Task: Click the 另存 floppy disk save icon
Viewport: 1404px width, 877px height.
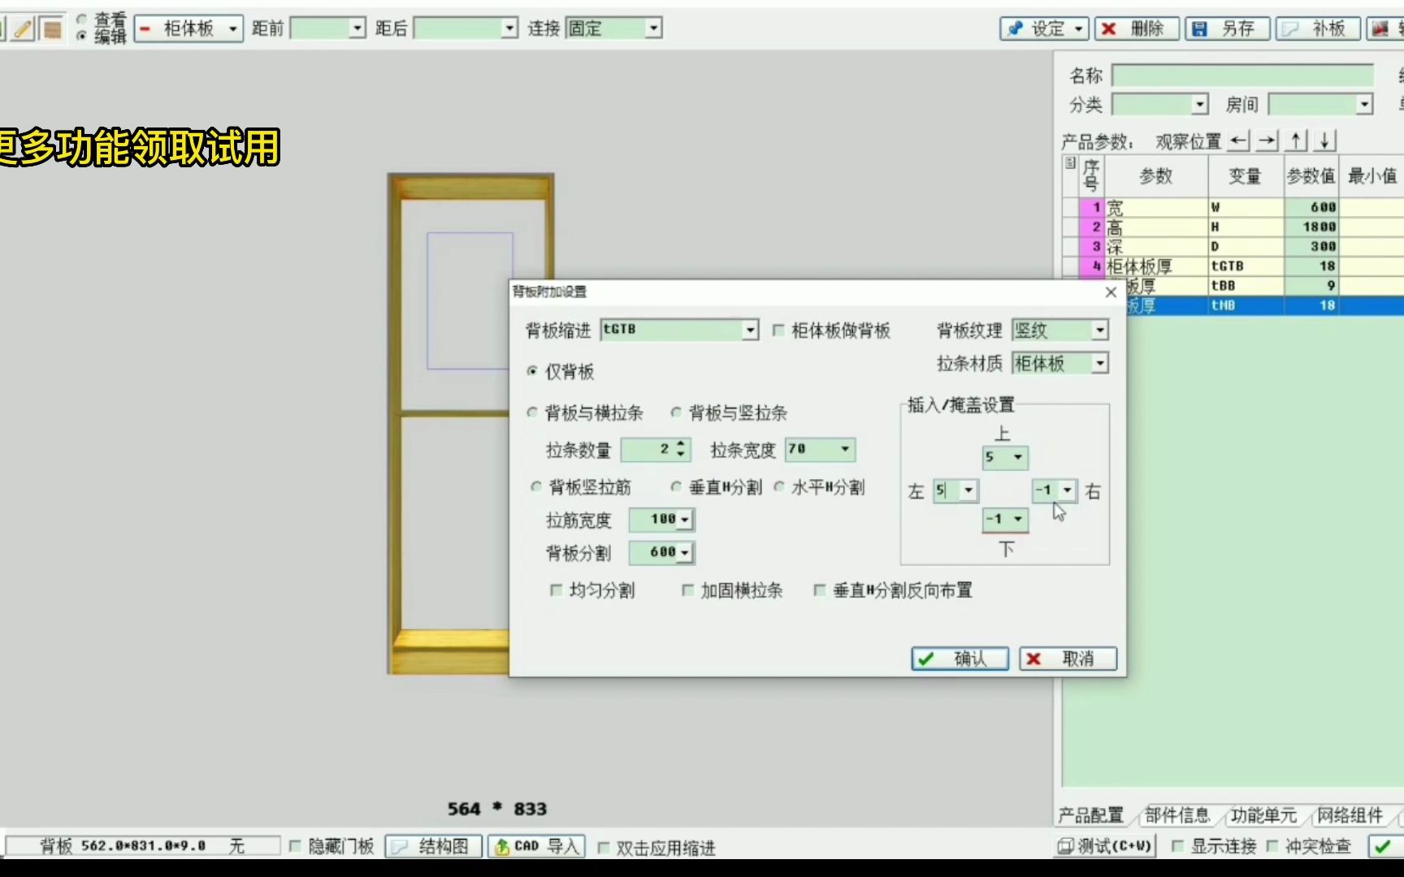Action: [1201, 28]
